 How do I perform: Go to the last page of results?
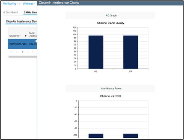pyautogui.click(x=33, y=52)
